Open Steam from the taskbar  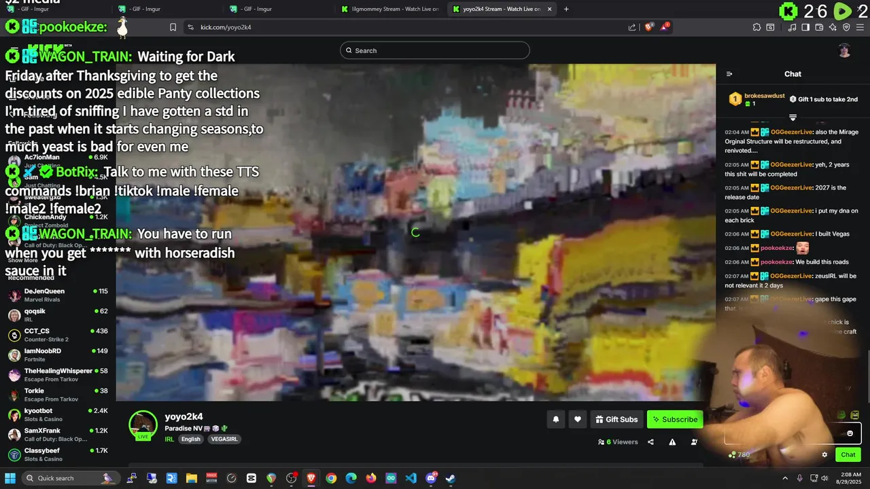450,478
